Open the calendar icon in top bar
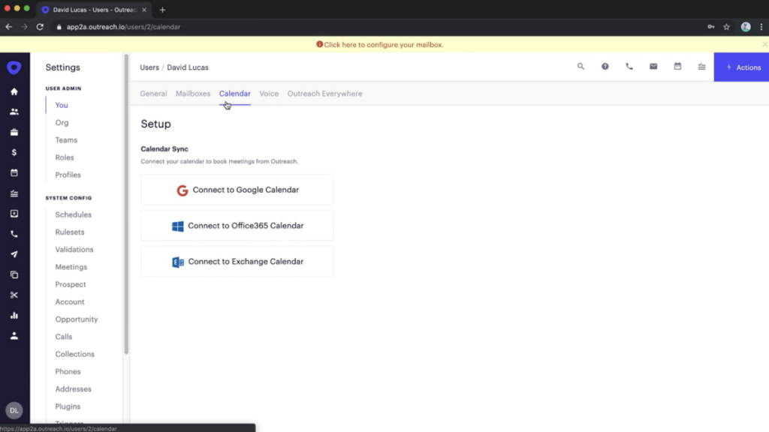This screenshot has width=769, height=432. (678, 67)
